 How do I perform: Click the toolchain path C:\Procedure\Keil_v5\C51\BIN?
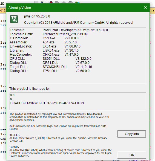click(65, 34)
